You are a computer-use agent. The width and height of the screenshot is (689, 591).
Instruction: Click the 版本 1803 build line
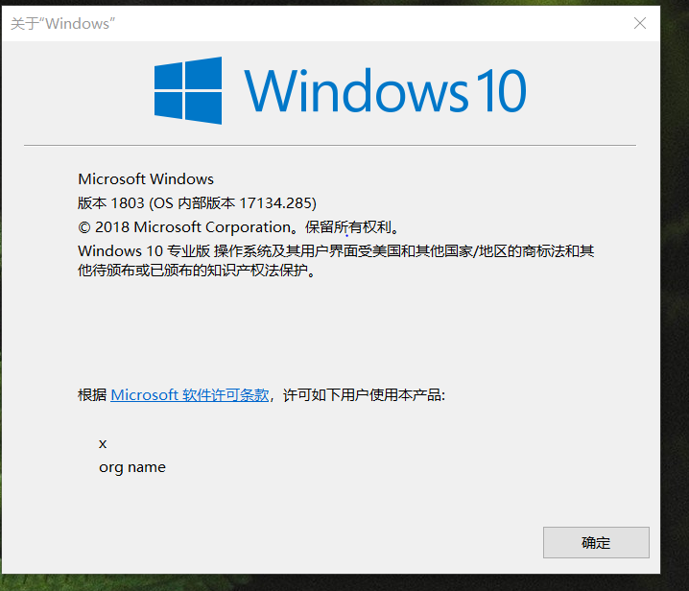point(197,203)
